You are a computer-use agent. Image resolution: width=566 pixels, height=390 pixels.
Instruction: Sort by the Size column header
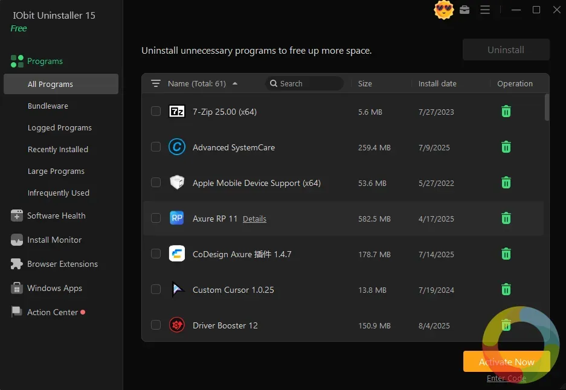coord(365,84)
